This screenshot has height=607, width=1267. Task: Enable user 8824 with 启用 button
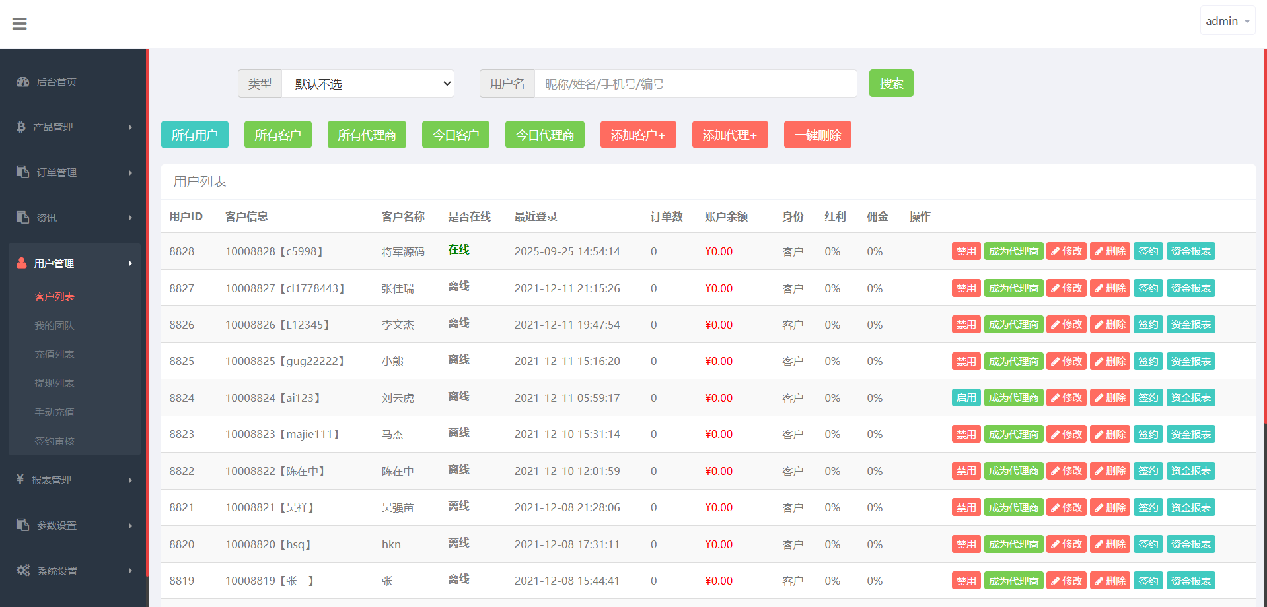tap(966, 398)
